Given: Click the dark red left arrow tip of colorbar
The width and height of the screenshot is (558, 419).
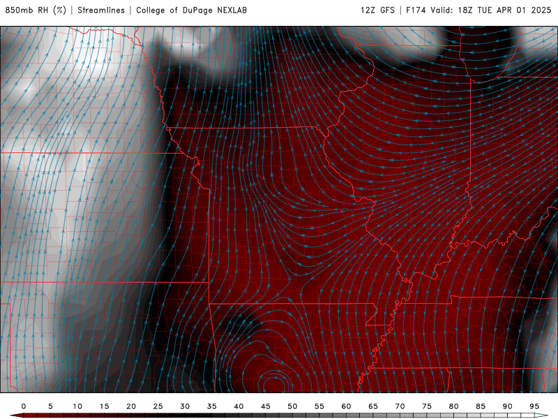Looking at the screenshot, I should coord(16,416).
